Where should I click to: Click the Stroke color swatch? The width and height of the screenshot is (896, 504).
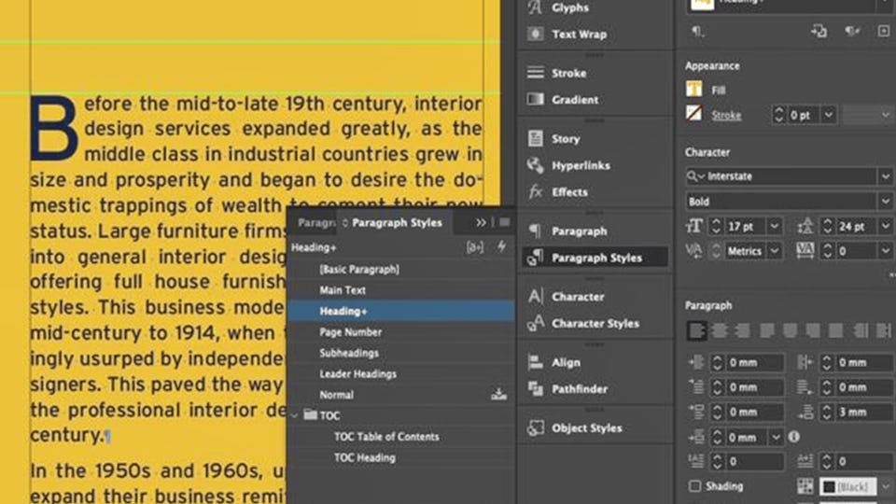(x=693, y=113)
